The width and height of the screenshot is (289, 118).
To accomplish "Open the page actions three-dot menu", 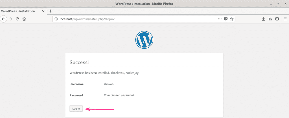I will 220,19.
